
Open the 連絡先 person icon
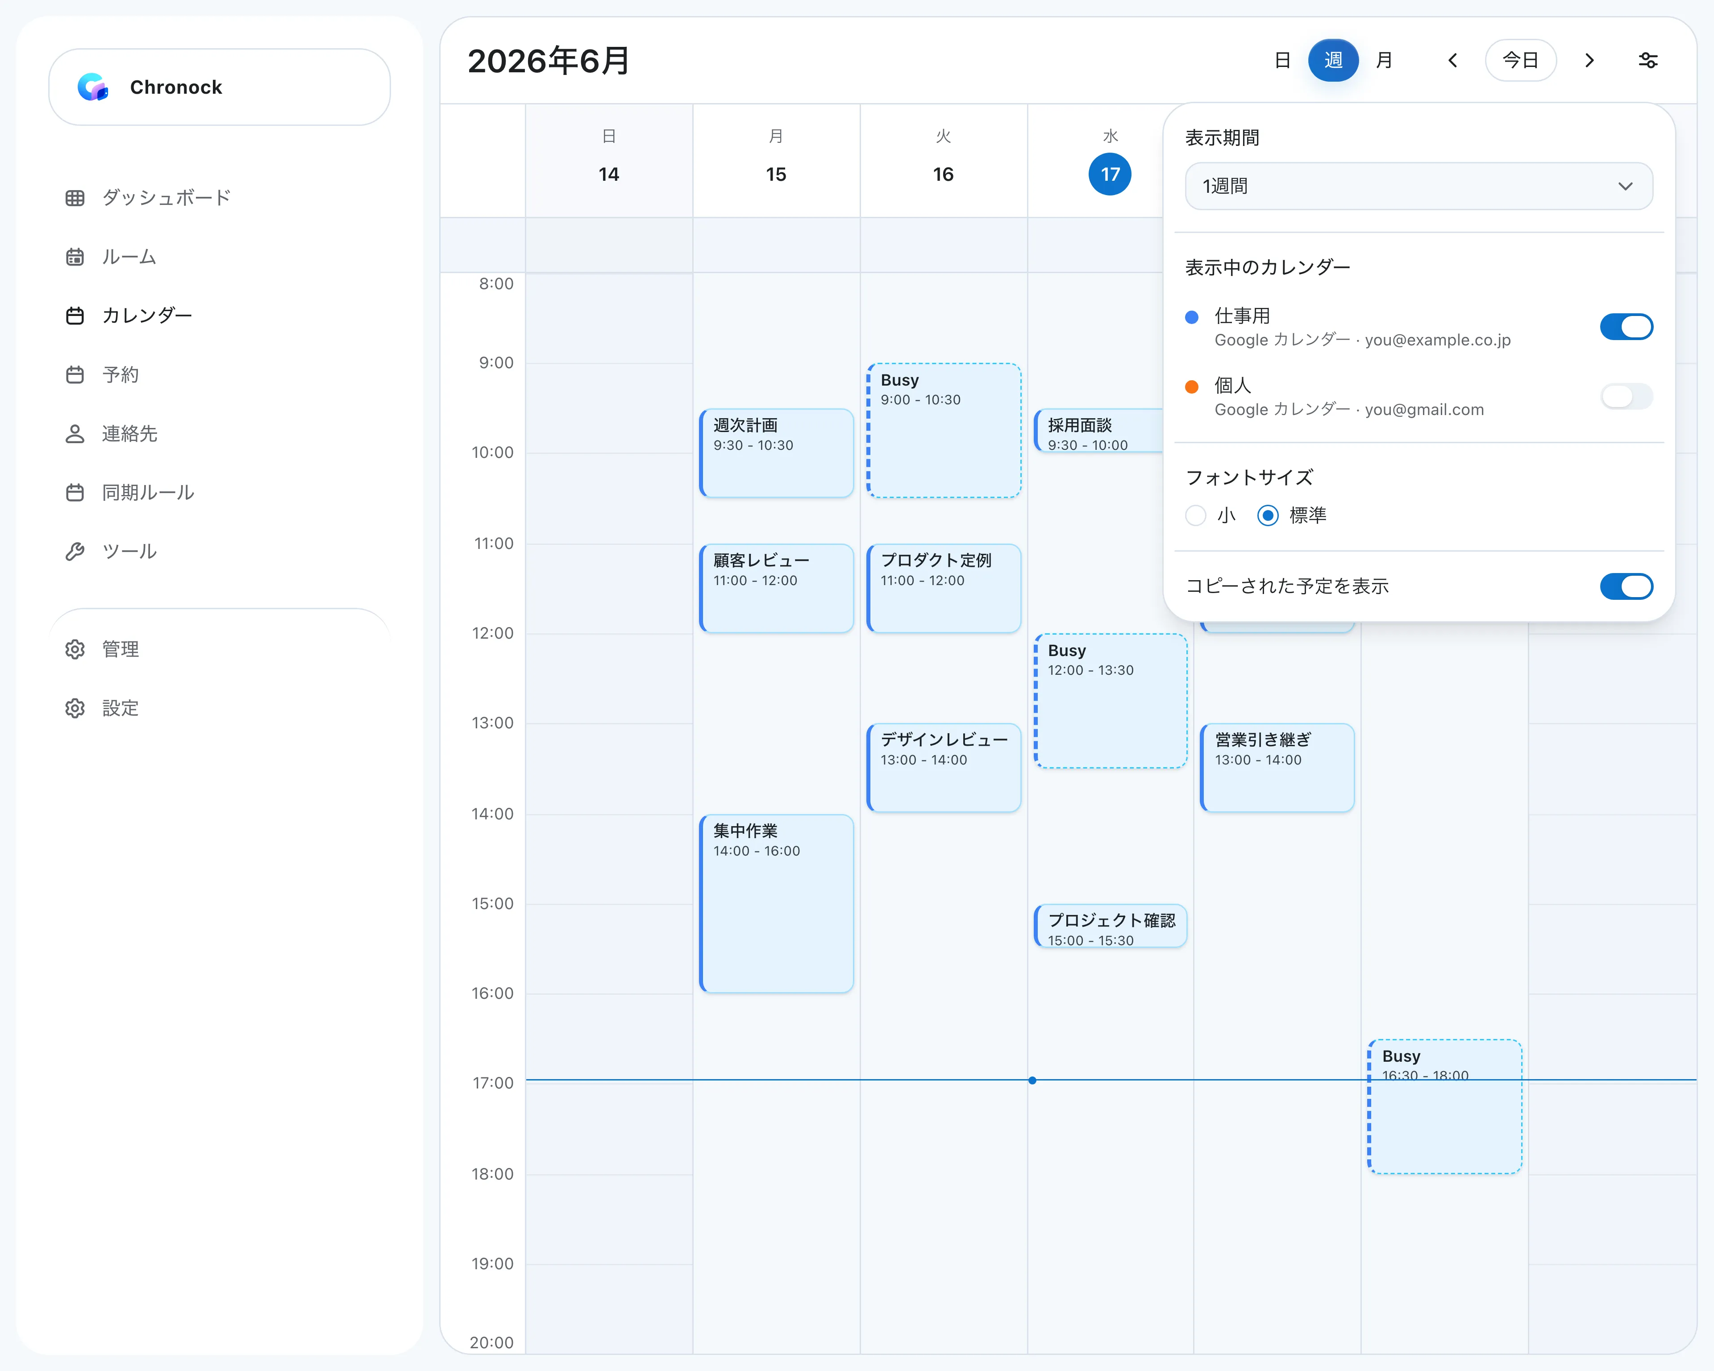click(75, 434)
